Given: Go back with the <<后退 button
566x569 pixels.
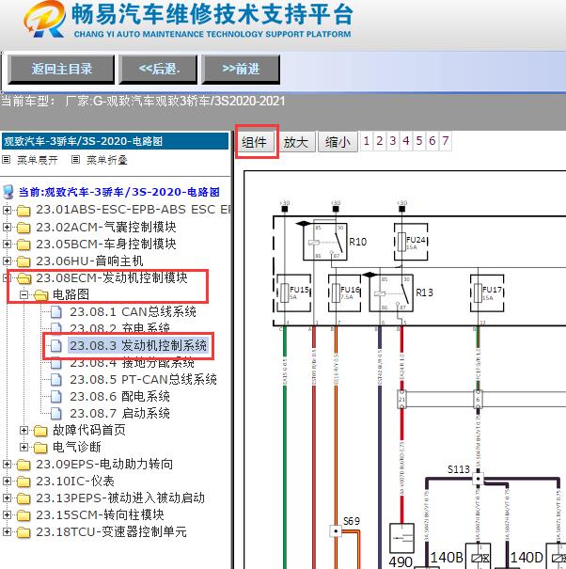Looking at the screenshot, I should click(159, 69).
